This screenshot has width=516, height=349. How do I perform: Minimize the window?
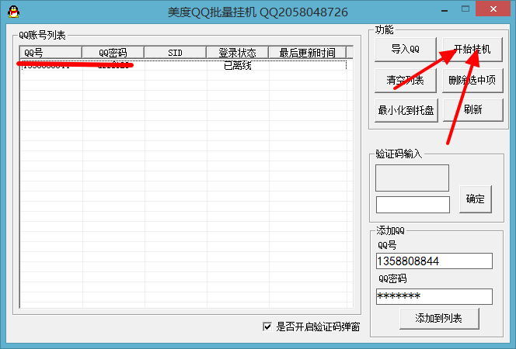click(x=445, y=9)
